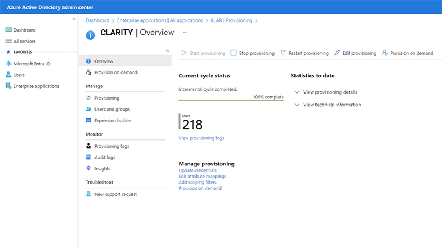Click '100% complete' status text
This screenshot has height=249, width=442.
pyautogui.click(x=268, y=97)
